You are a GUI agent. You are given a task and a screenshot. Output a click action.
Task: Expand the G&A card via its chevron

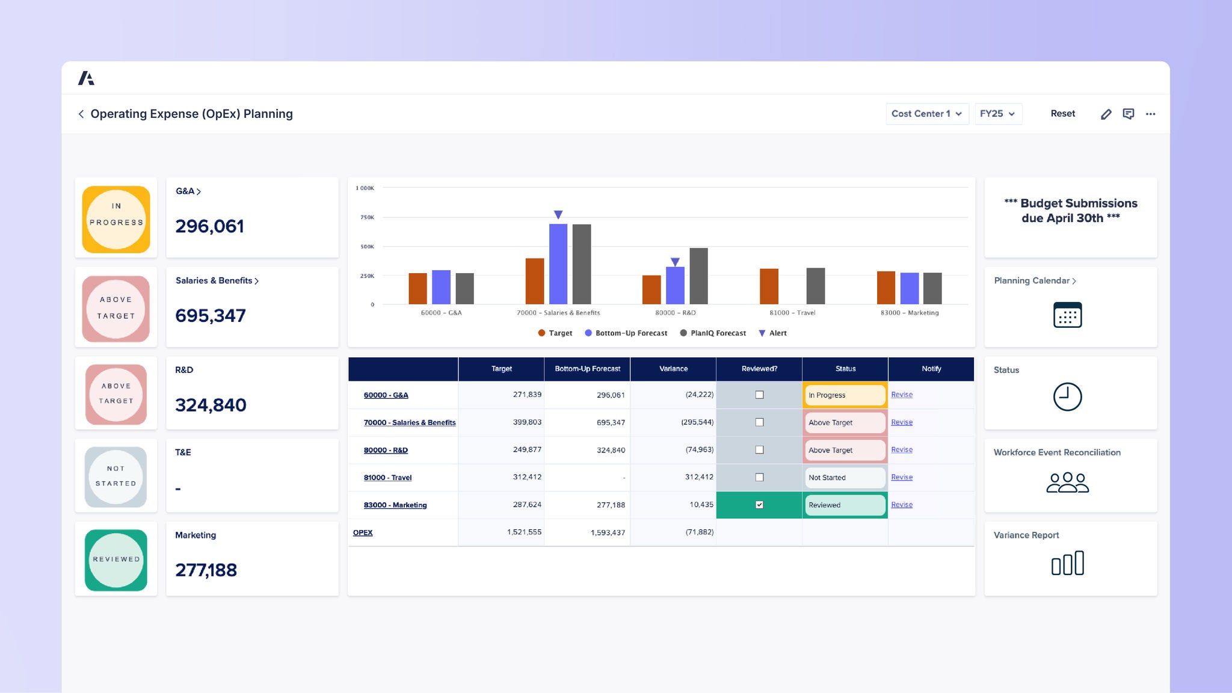tap(199, 191)
